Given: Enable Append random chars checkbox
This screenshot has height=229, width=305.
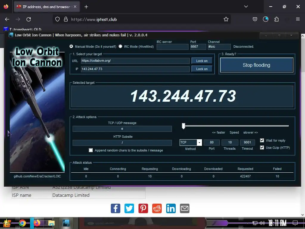Looking at the screenshot, I should click(91, 150).
